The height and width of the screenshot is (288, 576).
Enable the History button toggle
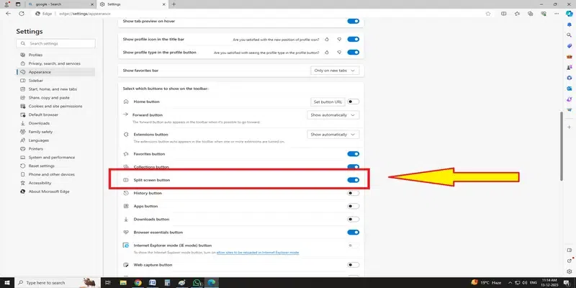point(353,193)
